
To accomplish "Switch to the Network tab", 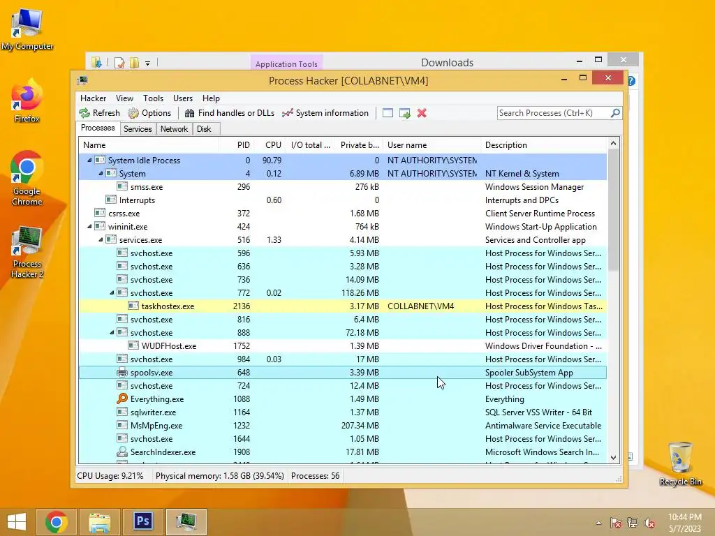I will [x=174, y=129].
